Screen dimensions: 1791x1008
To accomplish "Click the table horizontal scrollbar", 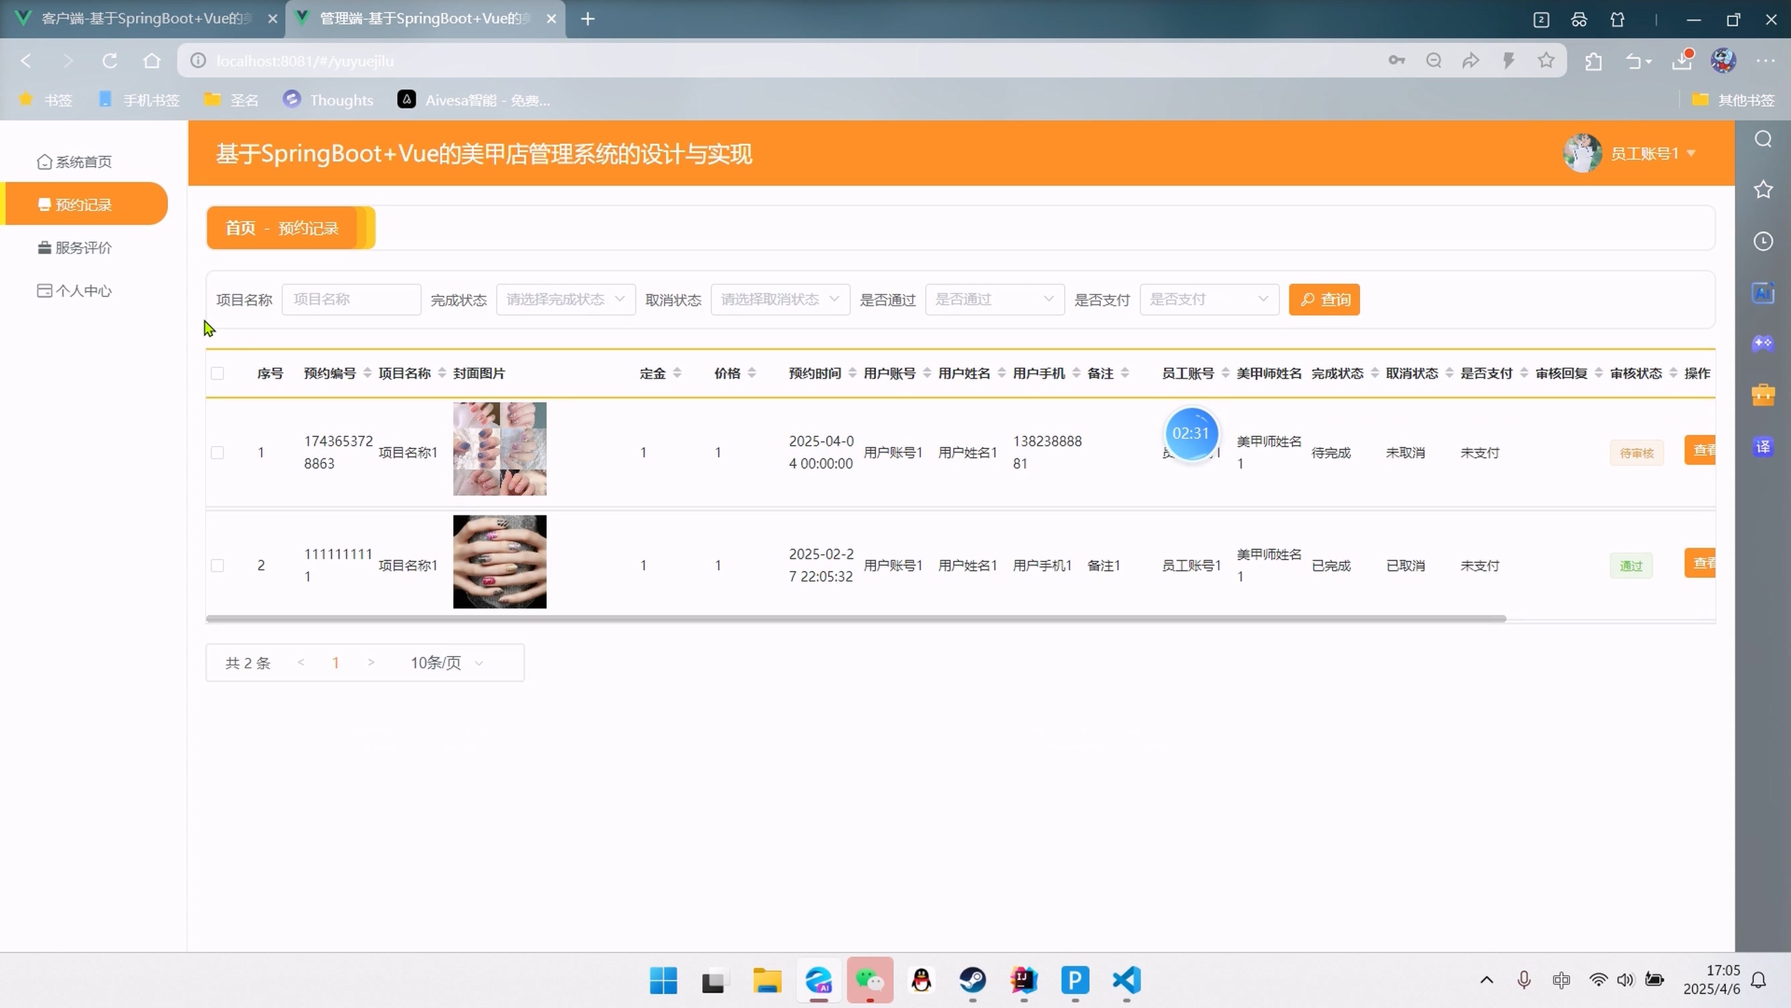I will point(855,618).
